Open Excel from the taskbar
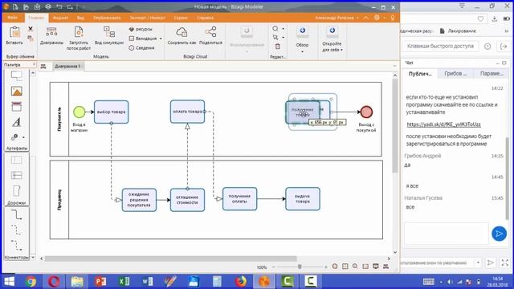This screenshot has width=514, height=289. point(124,282)
